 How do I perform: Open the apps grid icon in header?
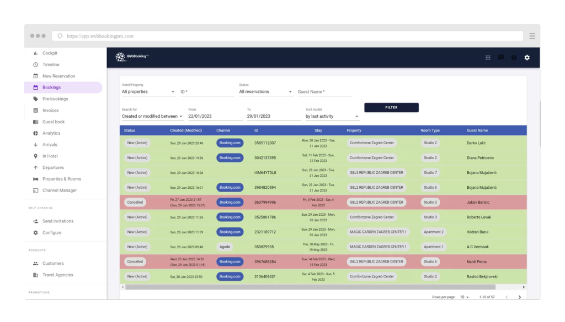coord(488,57)
